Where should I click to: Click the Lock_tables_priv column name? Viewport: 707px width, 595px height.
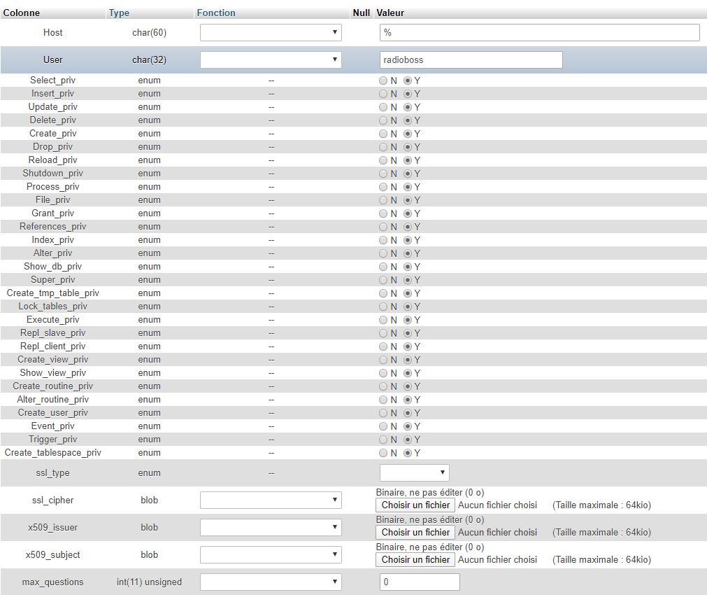[52, 306]
